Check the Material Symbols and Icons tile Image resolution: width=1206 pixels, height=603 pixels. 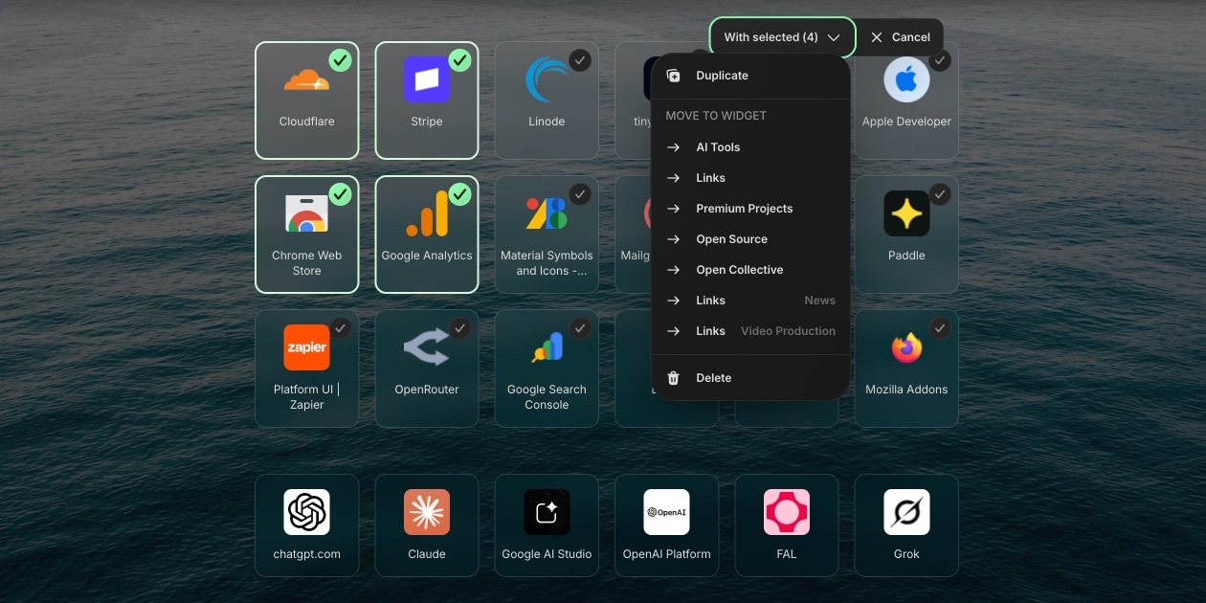pyautogui.click(x=580, y=194)
